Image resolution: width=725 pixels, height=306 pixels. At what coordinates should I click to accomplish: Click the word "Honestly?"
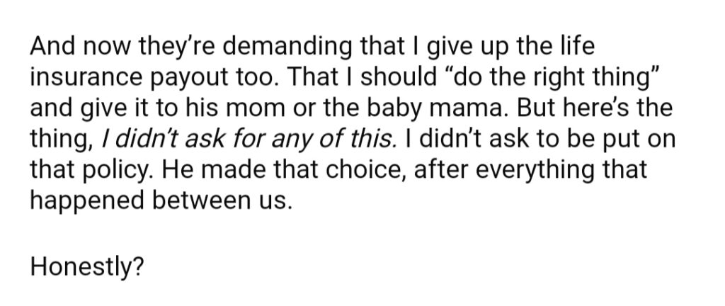pyautogui.click(x=87, y=267)
